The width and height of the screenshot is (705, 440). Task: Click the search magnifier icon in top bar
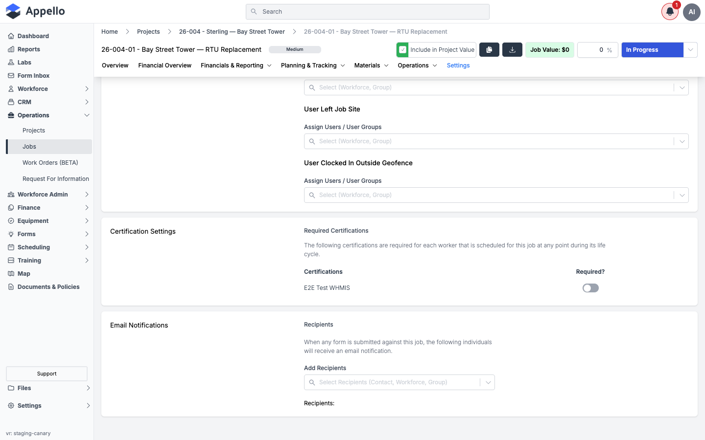point(254,12)
